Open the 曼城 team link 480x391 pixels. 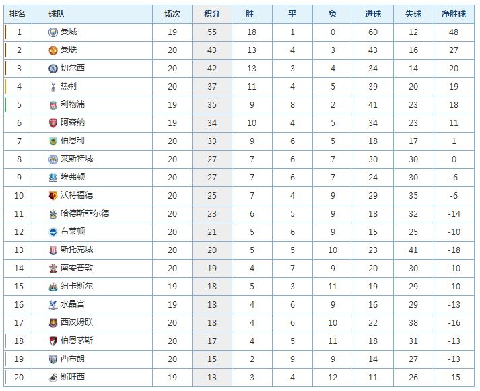coord(69,32)
